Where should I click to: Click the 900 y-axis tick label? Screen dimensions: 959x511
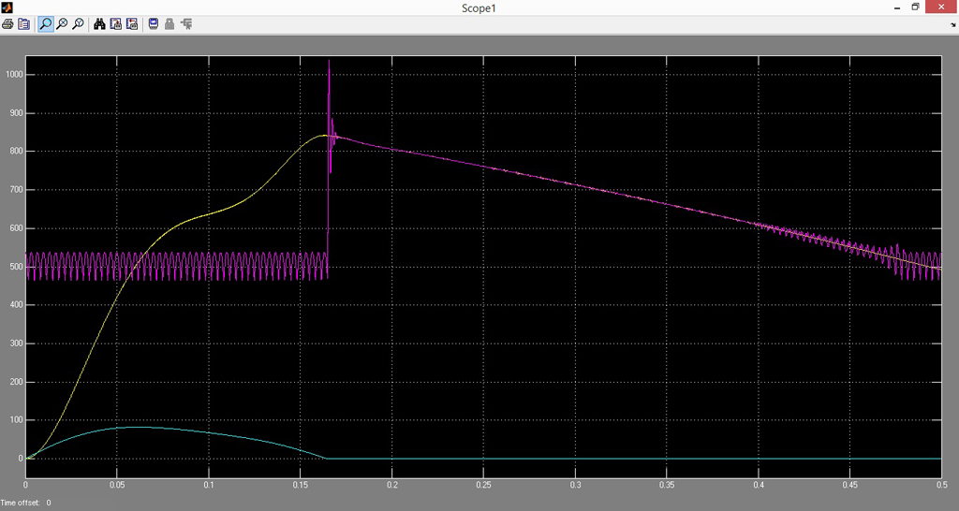(x=15, y=113)
